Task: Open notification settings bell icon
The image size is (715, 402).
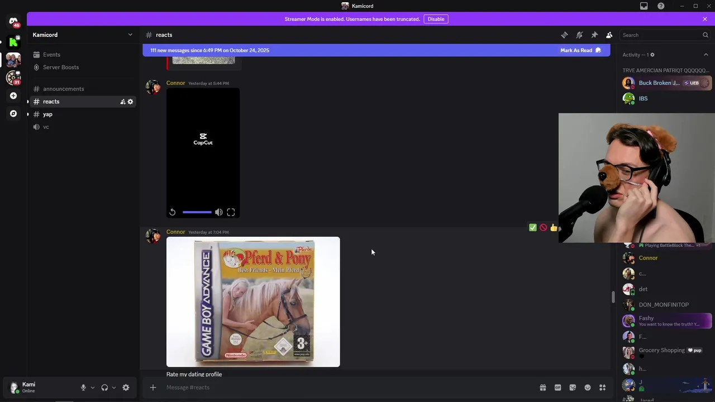Action: point(579,35)
